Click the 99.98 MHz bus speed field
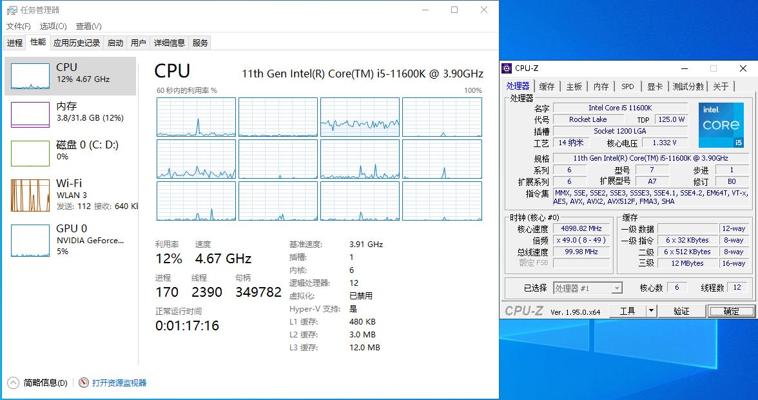758x400 pixels. 581,252
